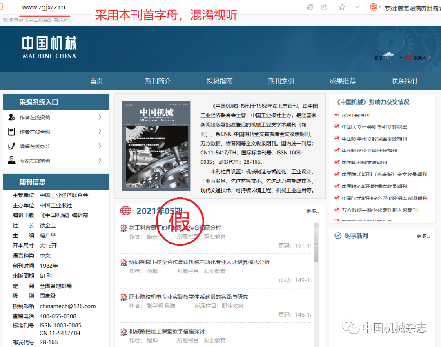Click the 罗翔 news headline in browser bar
Viewport: 441px width, 347px height.
[x=412, y=9]
